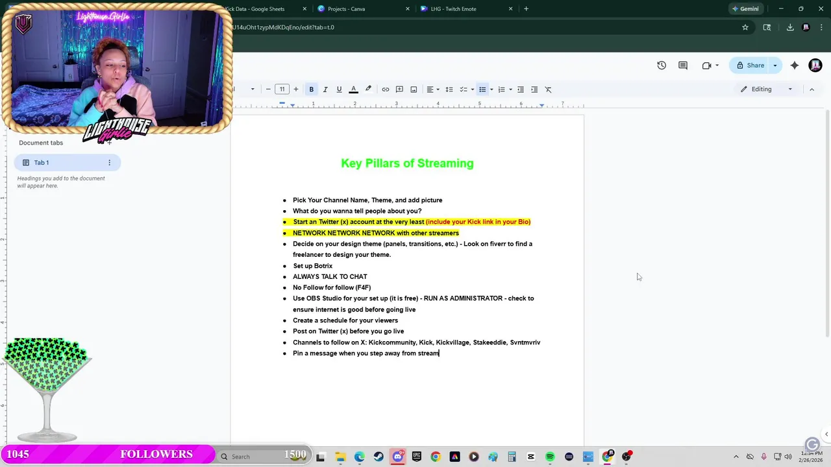Image resolution: width=831 pixels, height=467 pixels.
Task: Open the Gemini sparkle in Docs
Action: click(x=795, y=66)
